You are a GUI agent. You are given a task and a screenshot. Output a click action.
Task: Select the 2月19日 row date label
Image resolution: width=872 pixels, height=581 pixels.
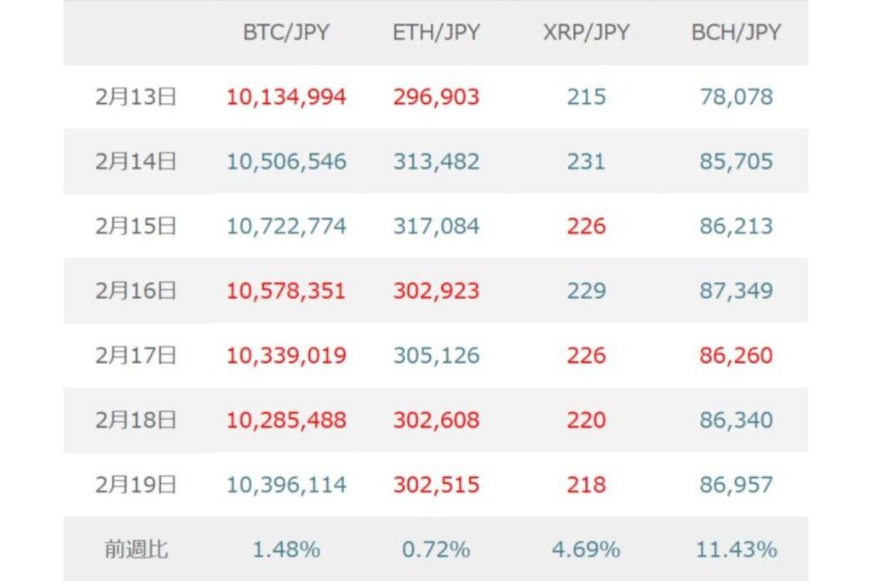click(x=136, y=485)
